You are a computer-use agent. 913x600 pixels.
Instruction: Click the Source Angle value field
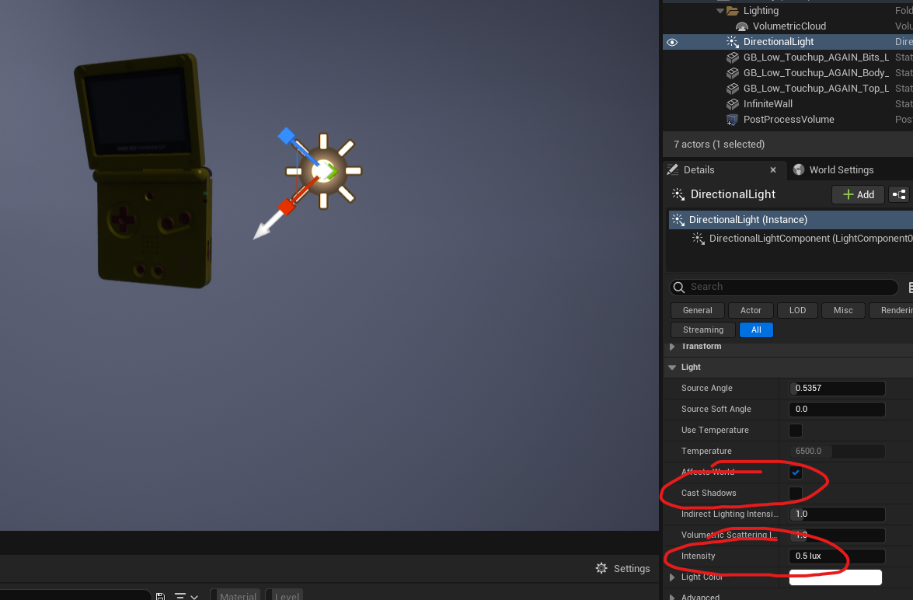click(837, 388)
